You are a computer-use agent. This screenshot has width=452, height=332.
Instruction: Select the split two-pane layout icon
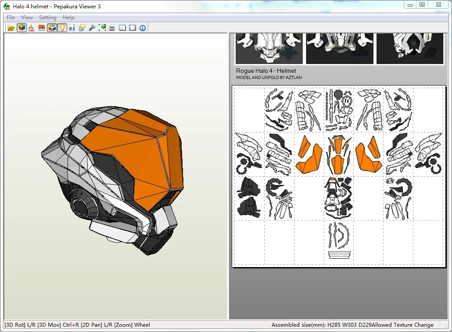coord(122,28)
